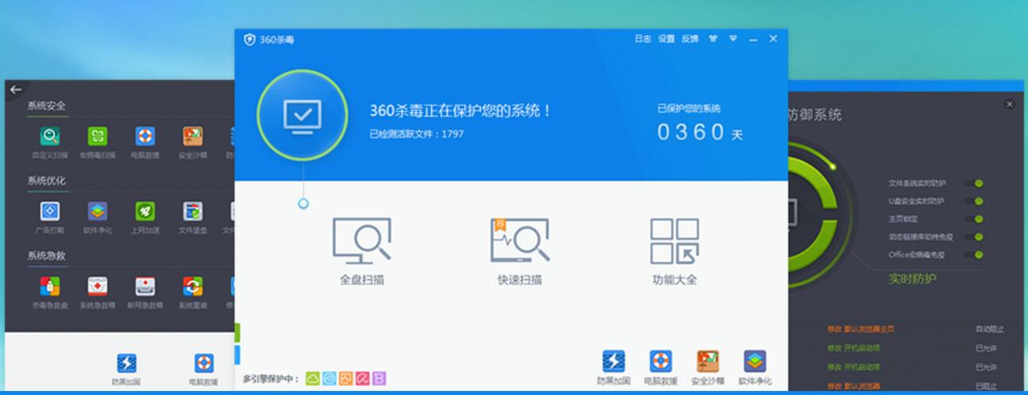Close the right defense system (防御系统) window
Viewport: 1028px width, 395px height.
click(1010, 104)
